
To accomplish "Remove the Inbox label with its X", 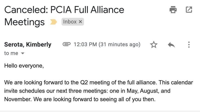I will [x=80, y=22].
